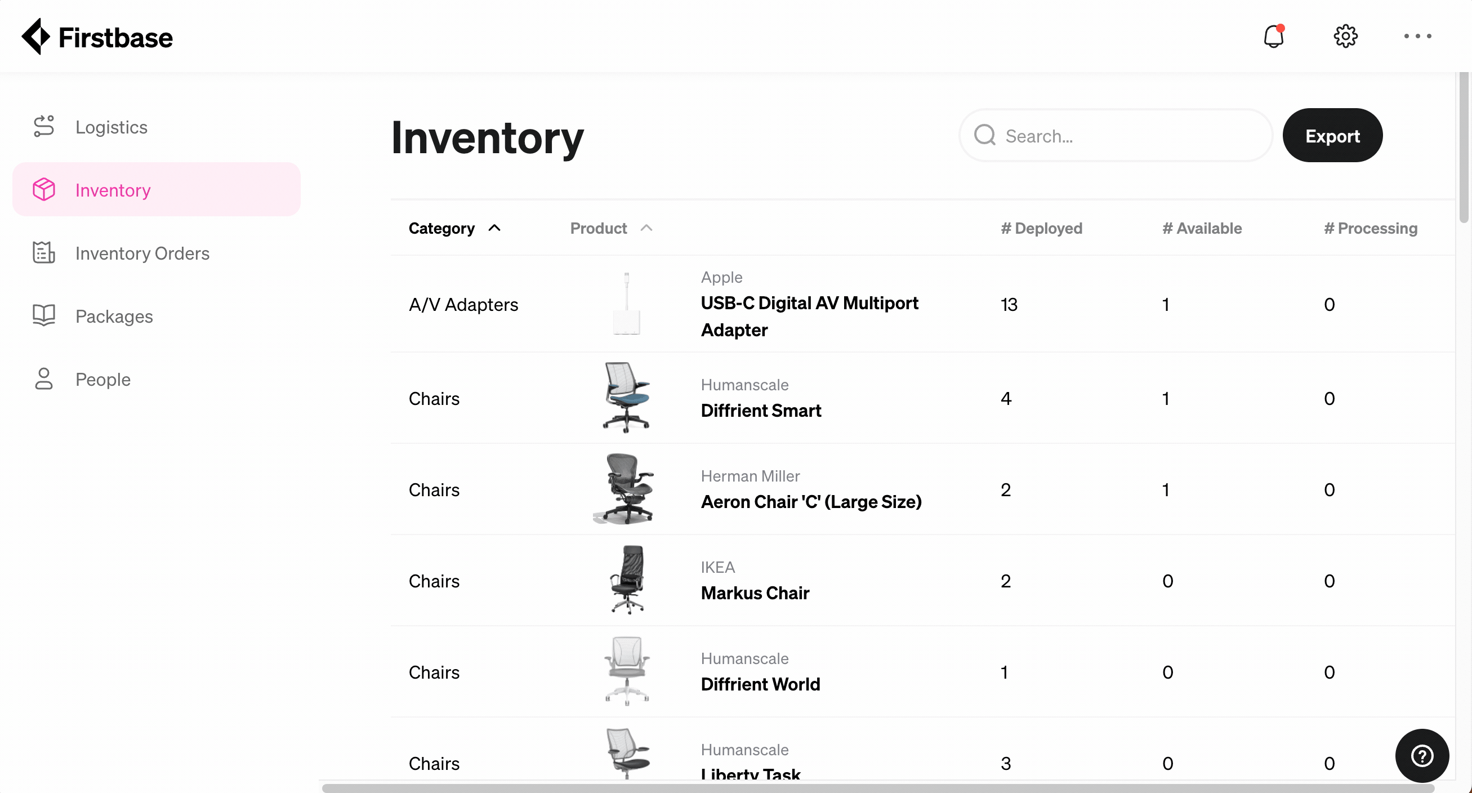Click USB-C adapter product thumbnail
1472x793 pixels.
click(x=626, y=304)
